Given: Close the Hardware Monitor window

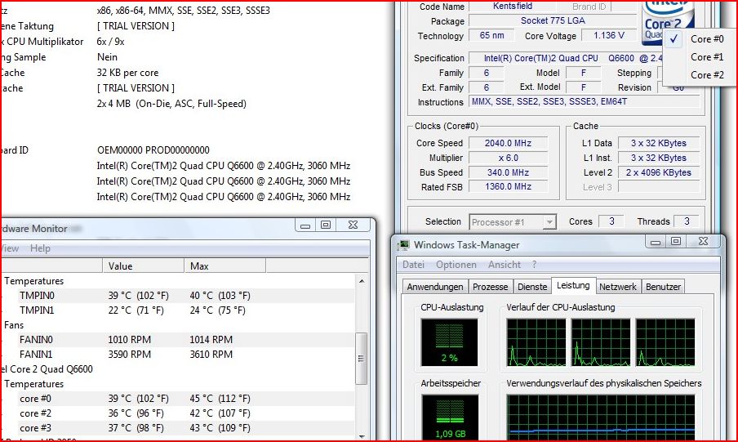Looking at the screenshot, I should point(353,225).
